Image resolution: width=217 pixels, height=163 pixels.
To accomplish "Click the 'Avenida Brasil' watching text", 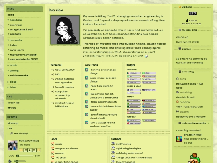I will click(x=185, y=97).
